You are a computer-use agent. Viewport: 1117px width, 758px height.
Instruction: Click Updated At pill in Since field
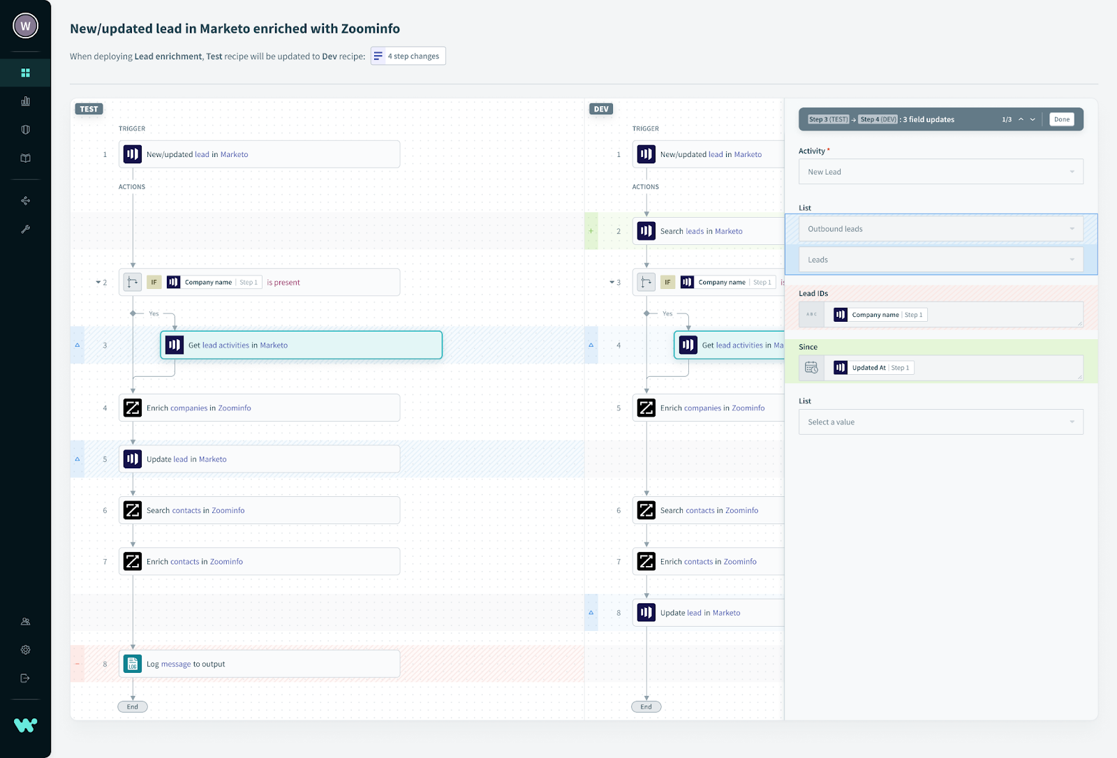(x=873, y=368)
